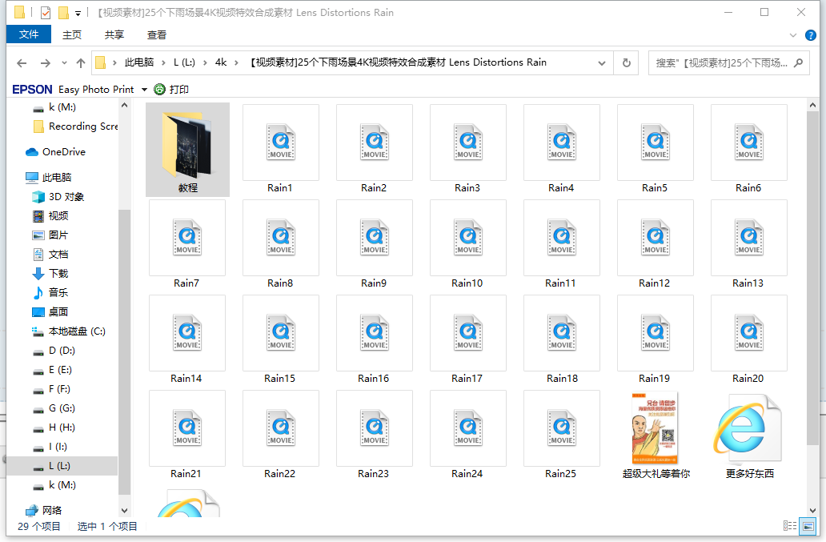Select the Rain5 movie file
826x542 pixels.
coord(655,150)
